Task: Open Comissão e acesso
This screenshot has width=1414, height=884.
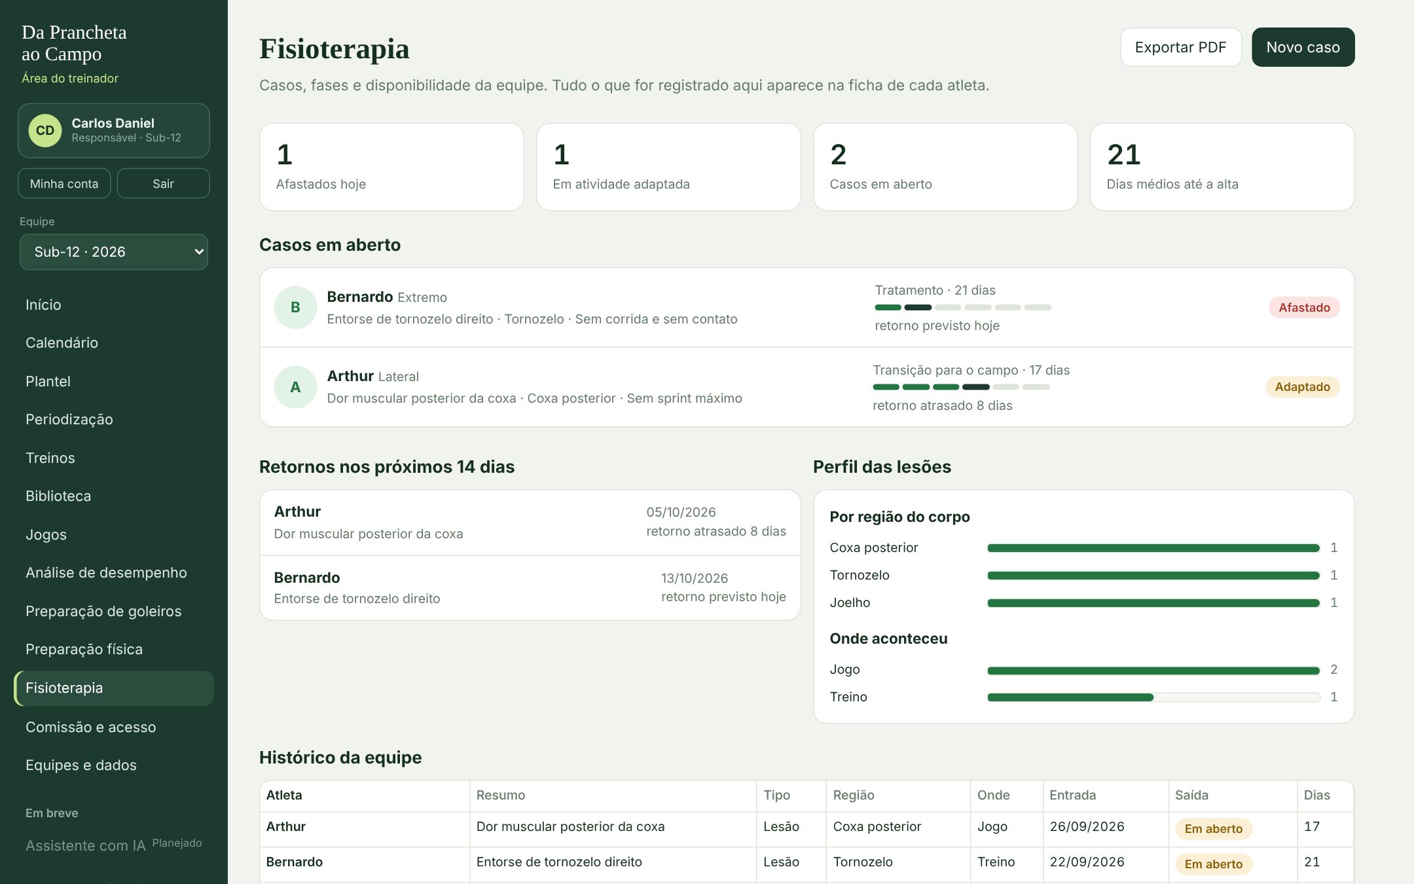Action: click(114, 727)
